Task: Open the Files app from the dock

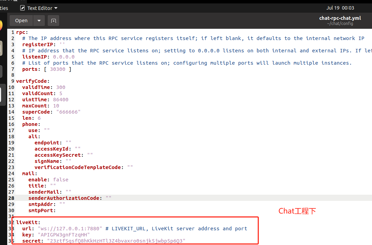Action: coord(1,48)
